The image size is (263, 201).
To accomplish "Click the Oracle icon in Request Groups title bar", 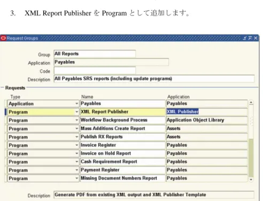I will (3, 38).
